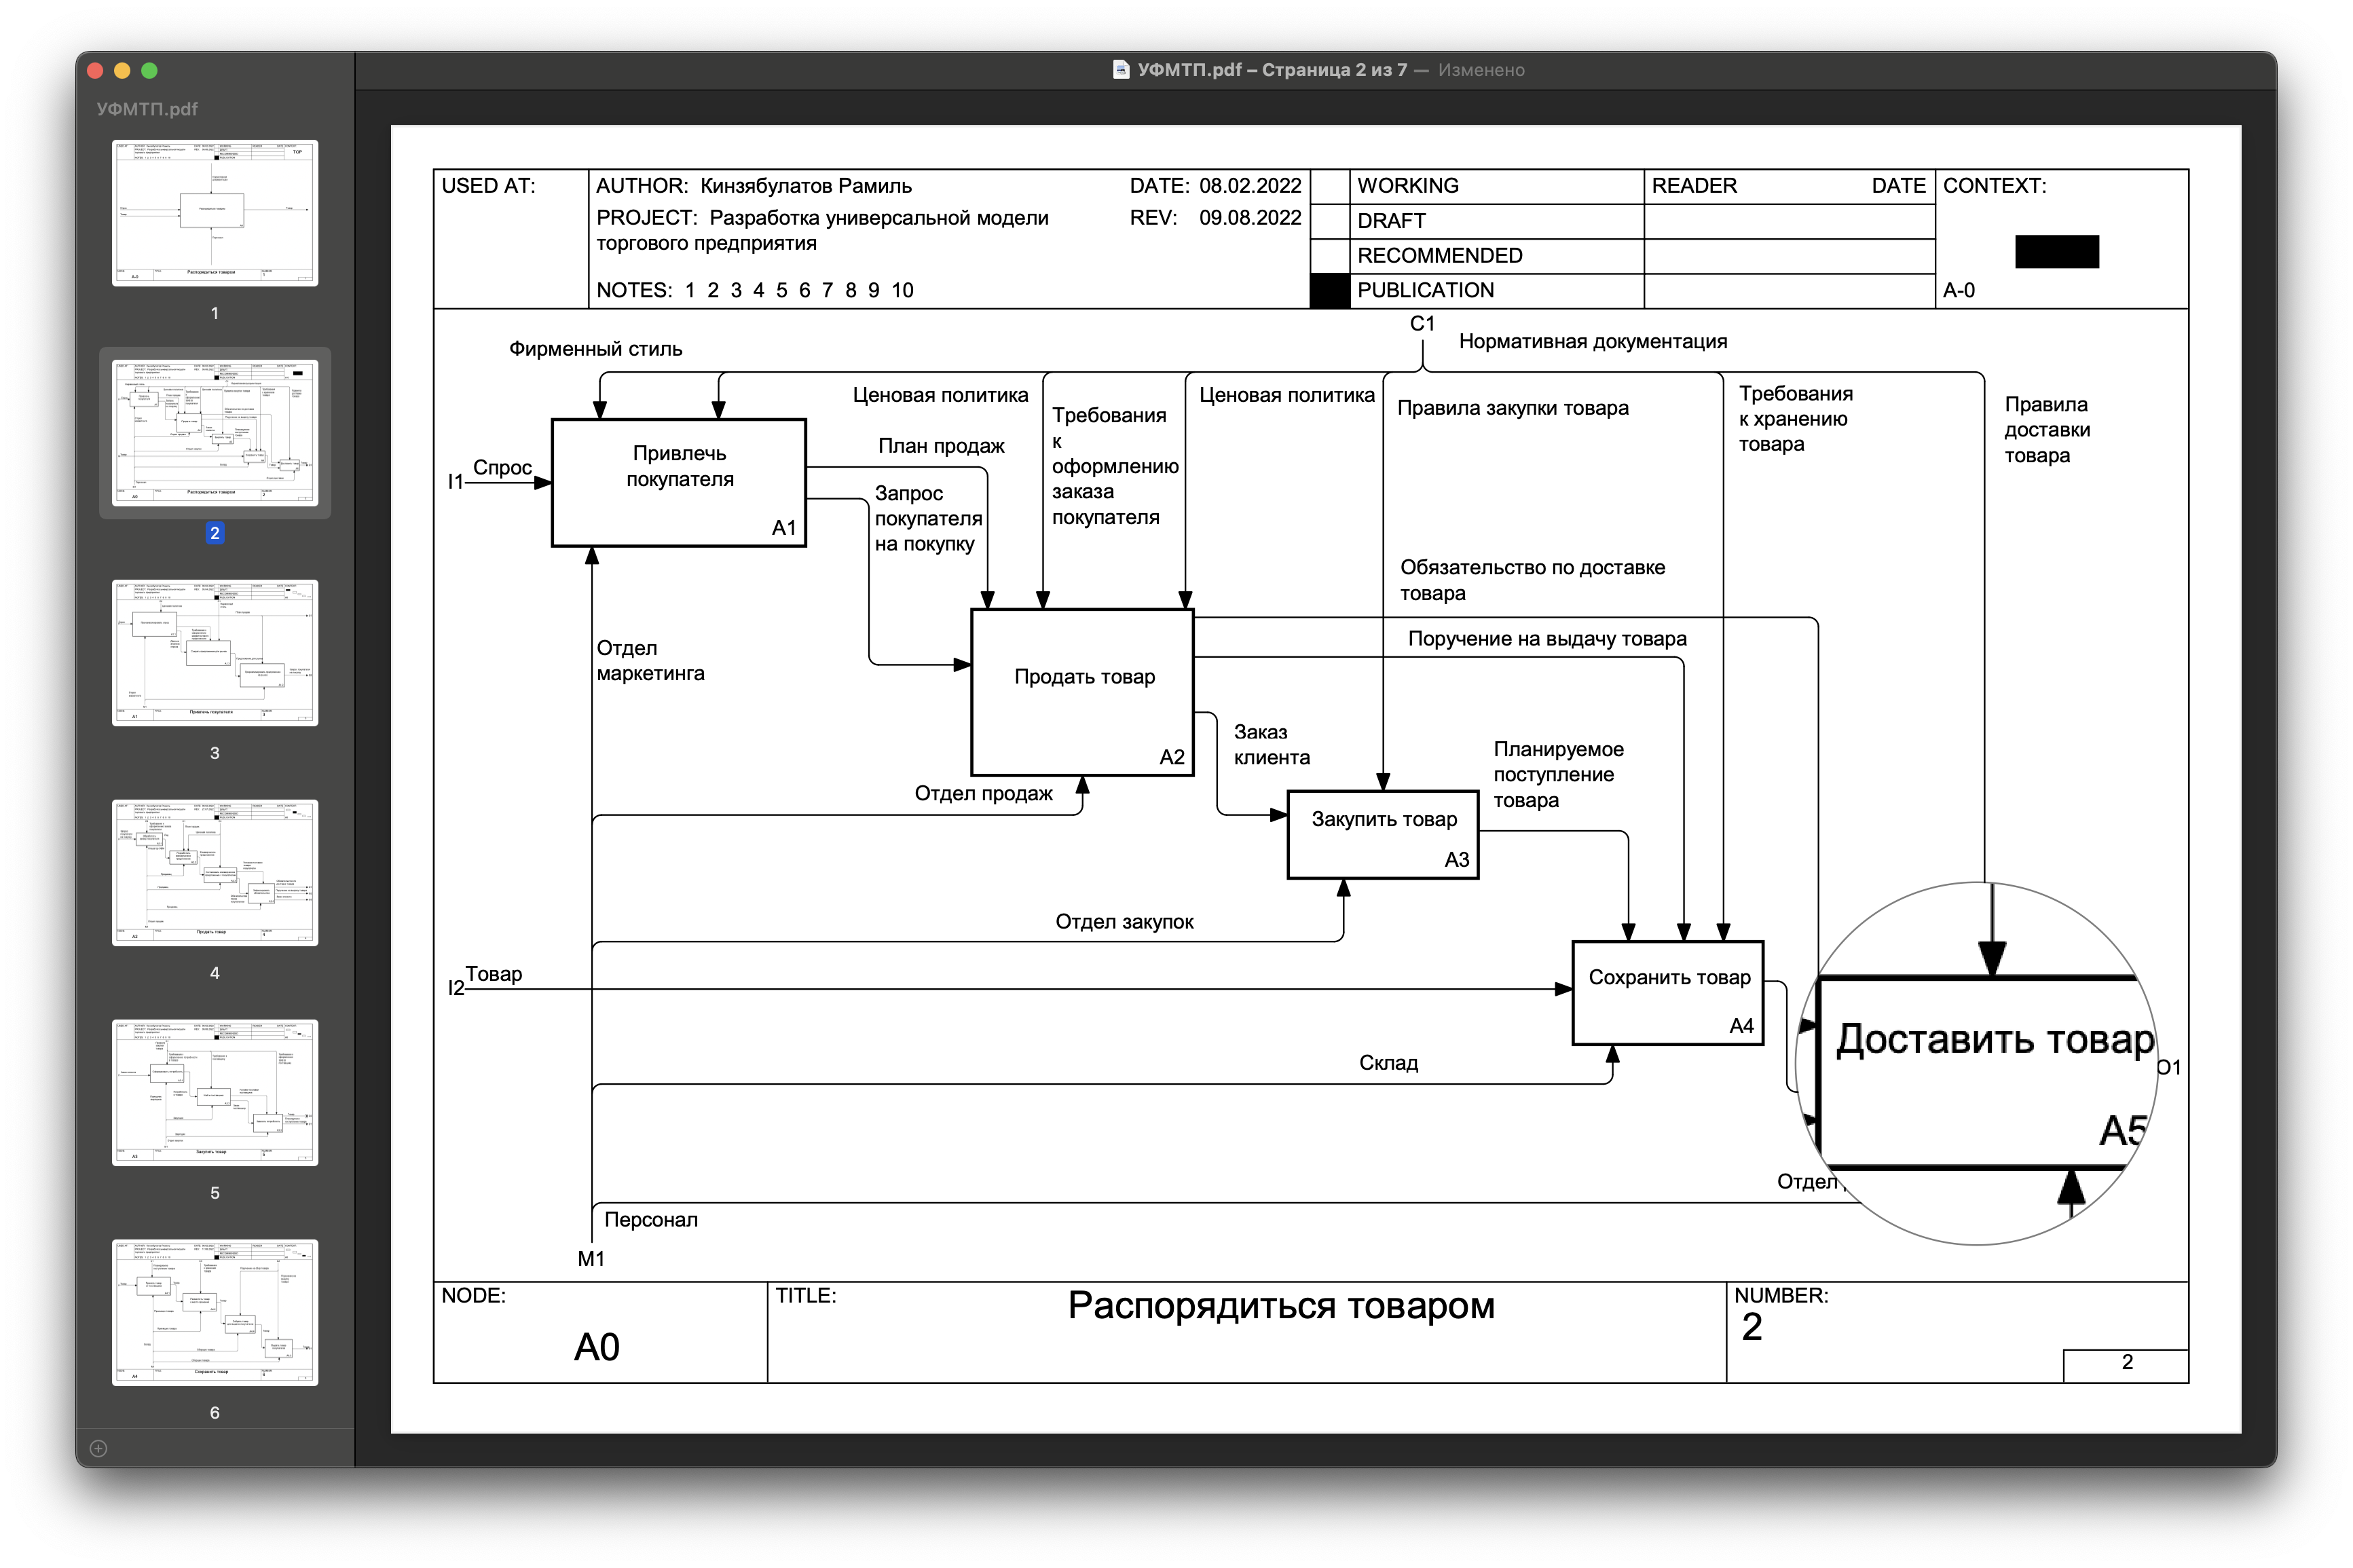Click the 'Продать товар' A2 box
Image resolution: width=2353 pixels, height=1568 pixels.
point(1083,692)
